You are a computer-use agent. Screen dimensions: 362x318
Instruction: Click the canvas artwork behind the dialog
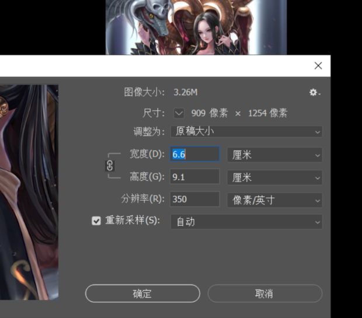point(196,27)
